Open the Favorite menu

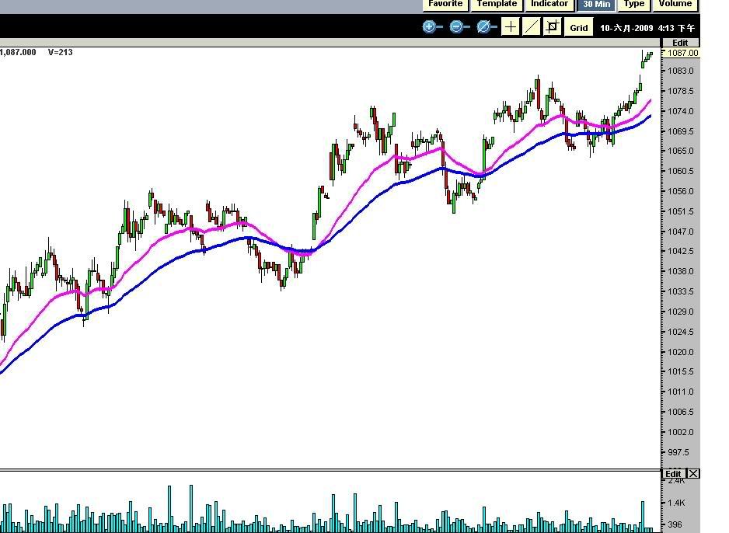(x=445, y=4)
